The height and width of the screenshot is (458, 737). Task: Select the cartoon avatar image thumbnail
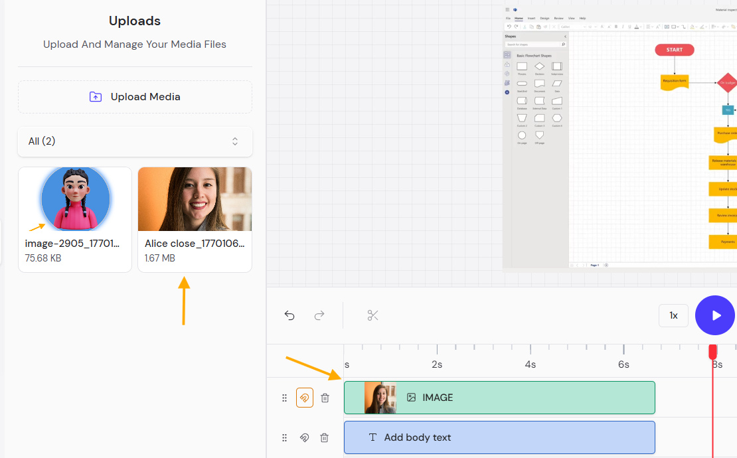(x=75, y=199)
